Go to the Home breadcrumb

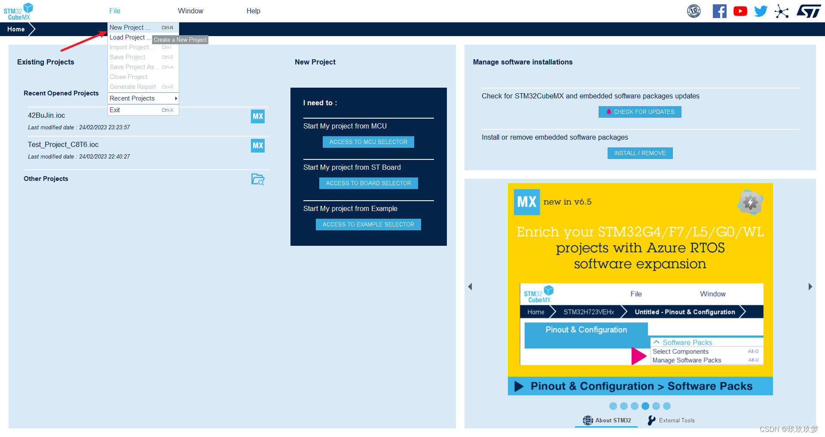(16, 29)
